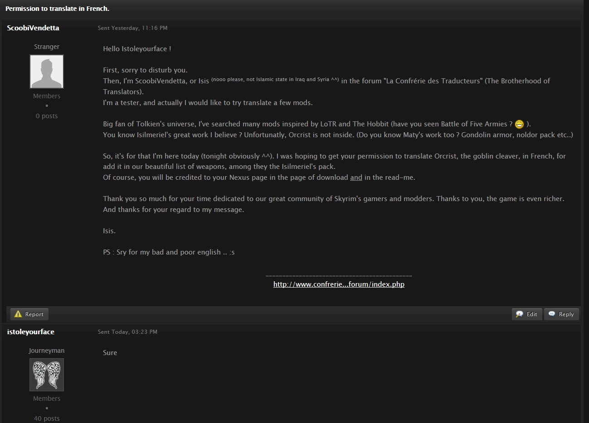This screenshot has width=589, height=423.
Task: Click the yellow warning triangle Report icon
Action: (18, 314)
